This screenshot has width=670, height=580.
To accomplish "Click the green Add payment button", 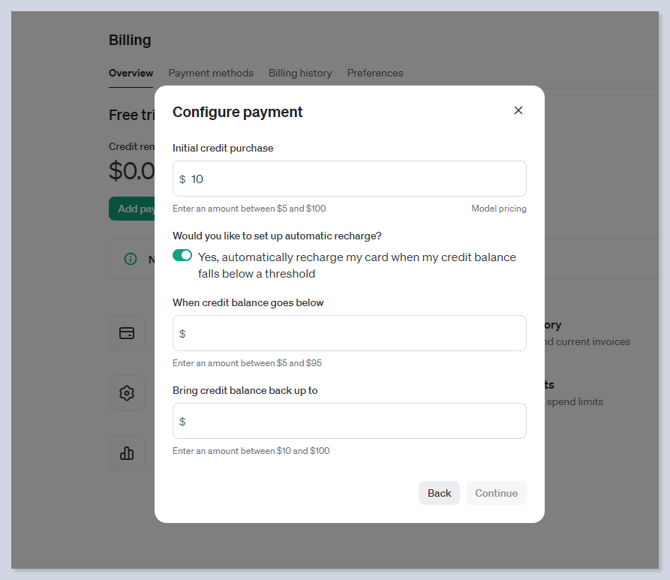I will [x=133, y=209].
